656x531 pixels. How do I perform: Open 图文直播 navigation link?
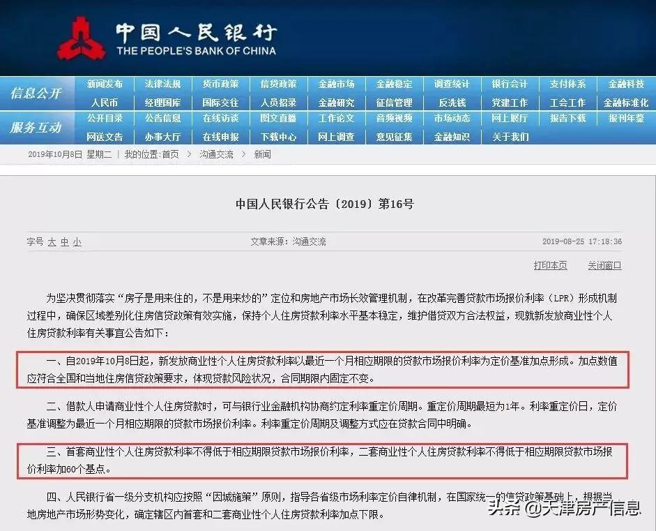coord(278,119)
